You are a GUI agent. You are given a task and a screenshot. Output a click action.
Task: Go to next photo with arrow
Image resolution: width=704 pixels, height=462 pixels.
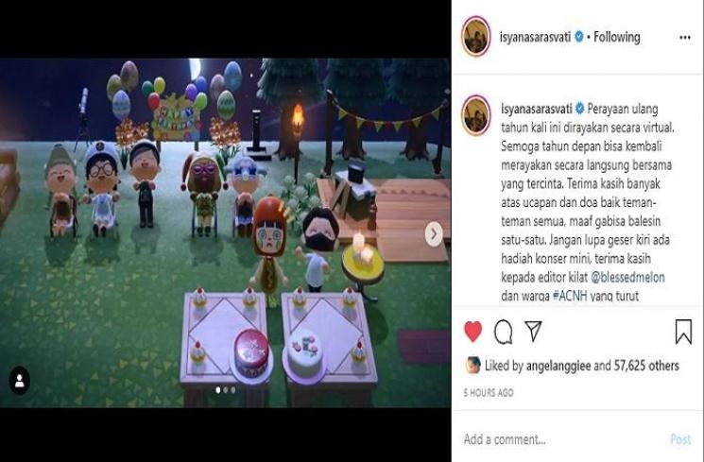click(434, 234)
